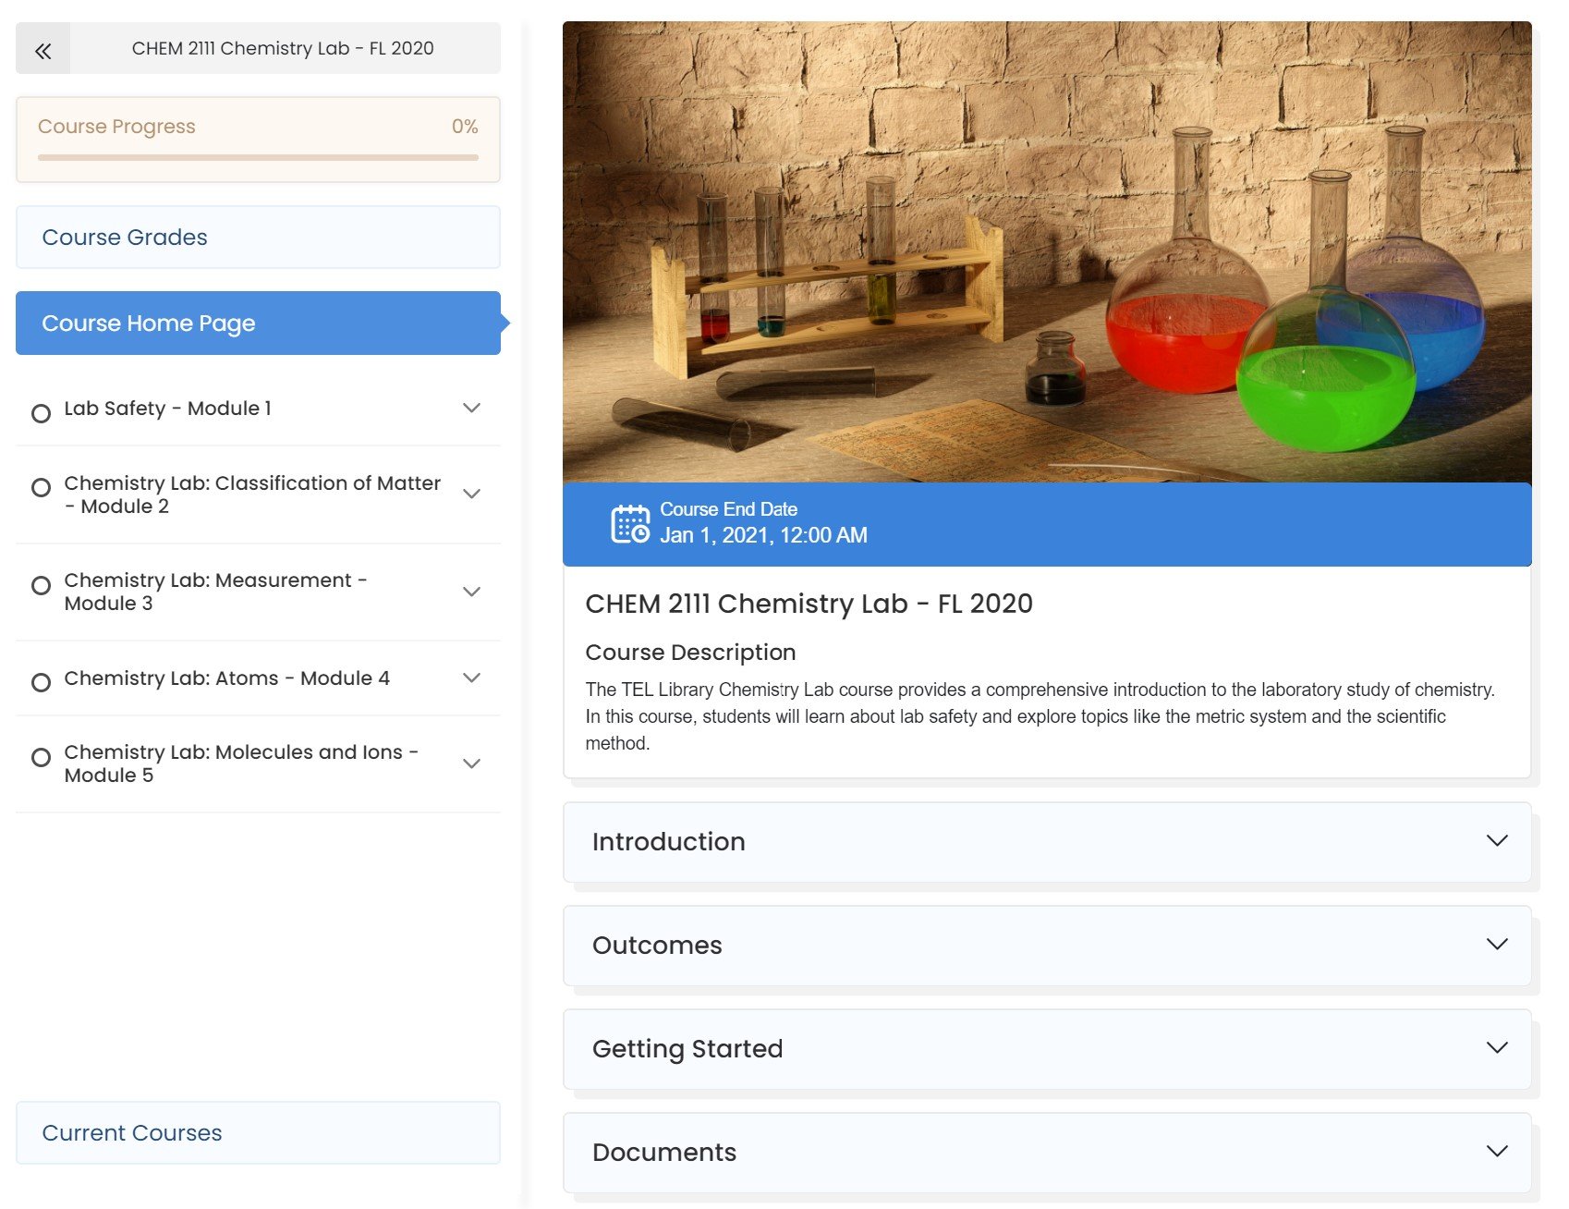Click the Getting Started heading
This screenshot has height=1209, width=1569.
pos(687,1049)
